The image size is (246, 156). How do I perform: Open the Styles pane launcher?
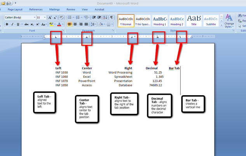(234, 31)
